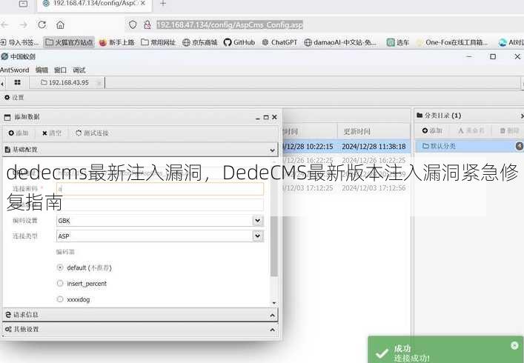Viewport: 524px width, 363px height.
Task: Click the browser back arrow
Action: point(4,24)
